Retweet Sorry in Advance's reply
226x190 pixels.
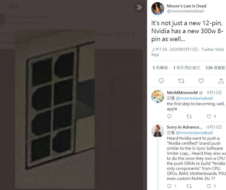189,186
